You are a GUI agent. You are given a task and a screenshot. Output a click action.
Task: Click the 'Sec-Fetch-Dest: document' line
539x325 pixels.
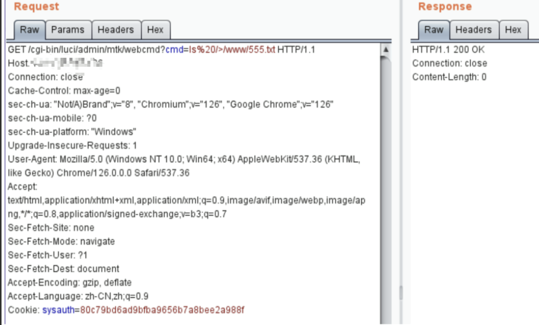63,269
